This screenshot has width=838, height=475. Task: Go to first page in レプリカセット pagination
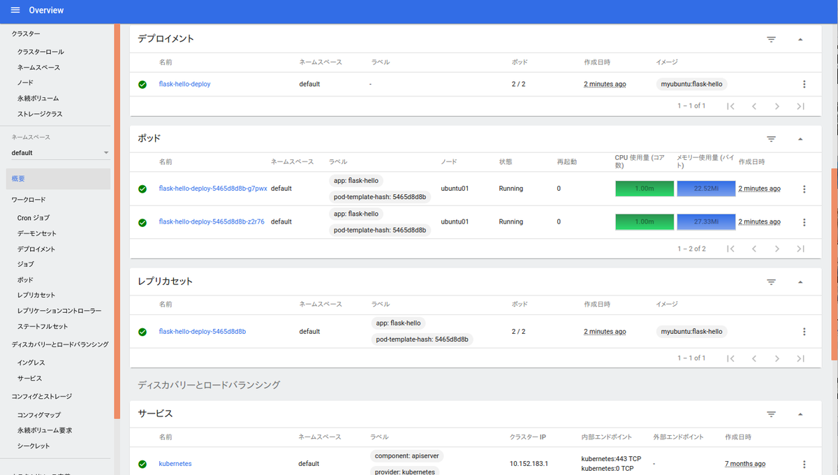point(730,358)
